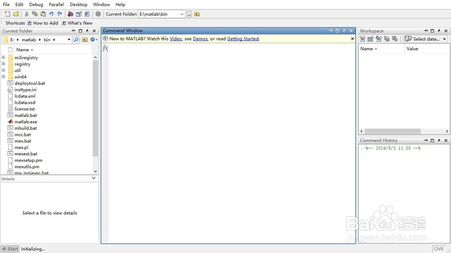Screen dimensions: 451x253
Task: Open the gear actions menu in Current Folder
Action: [93, 40]
